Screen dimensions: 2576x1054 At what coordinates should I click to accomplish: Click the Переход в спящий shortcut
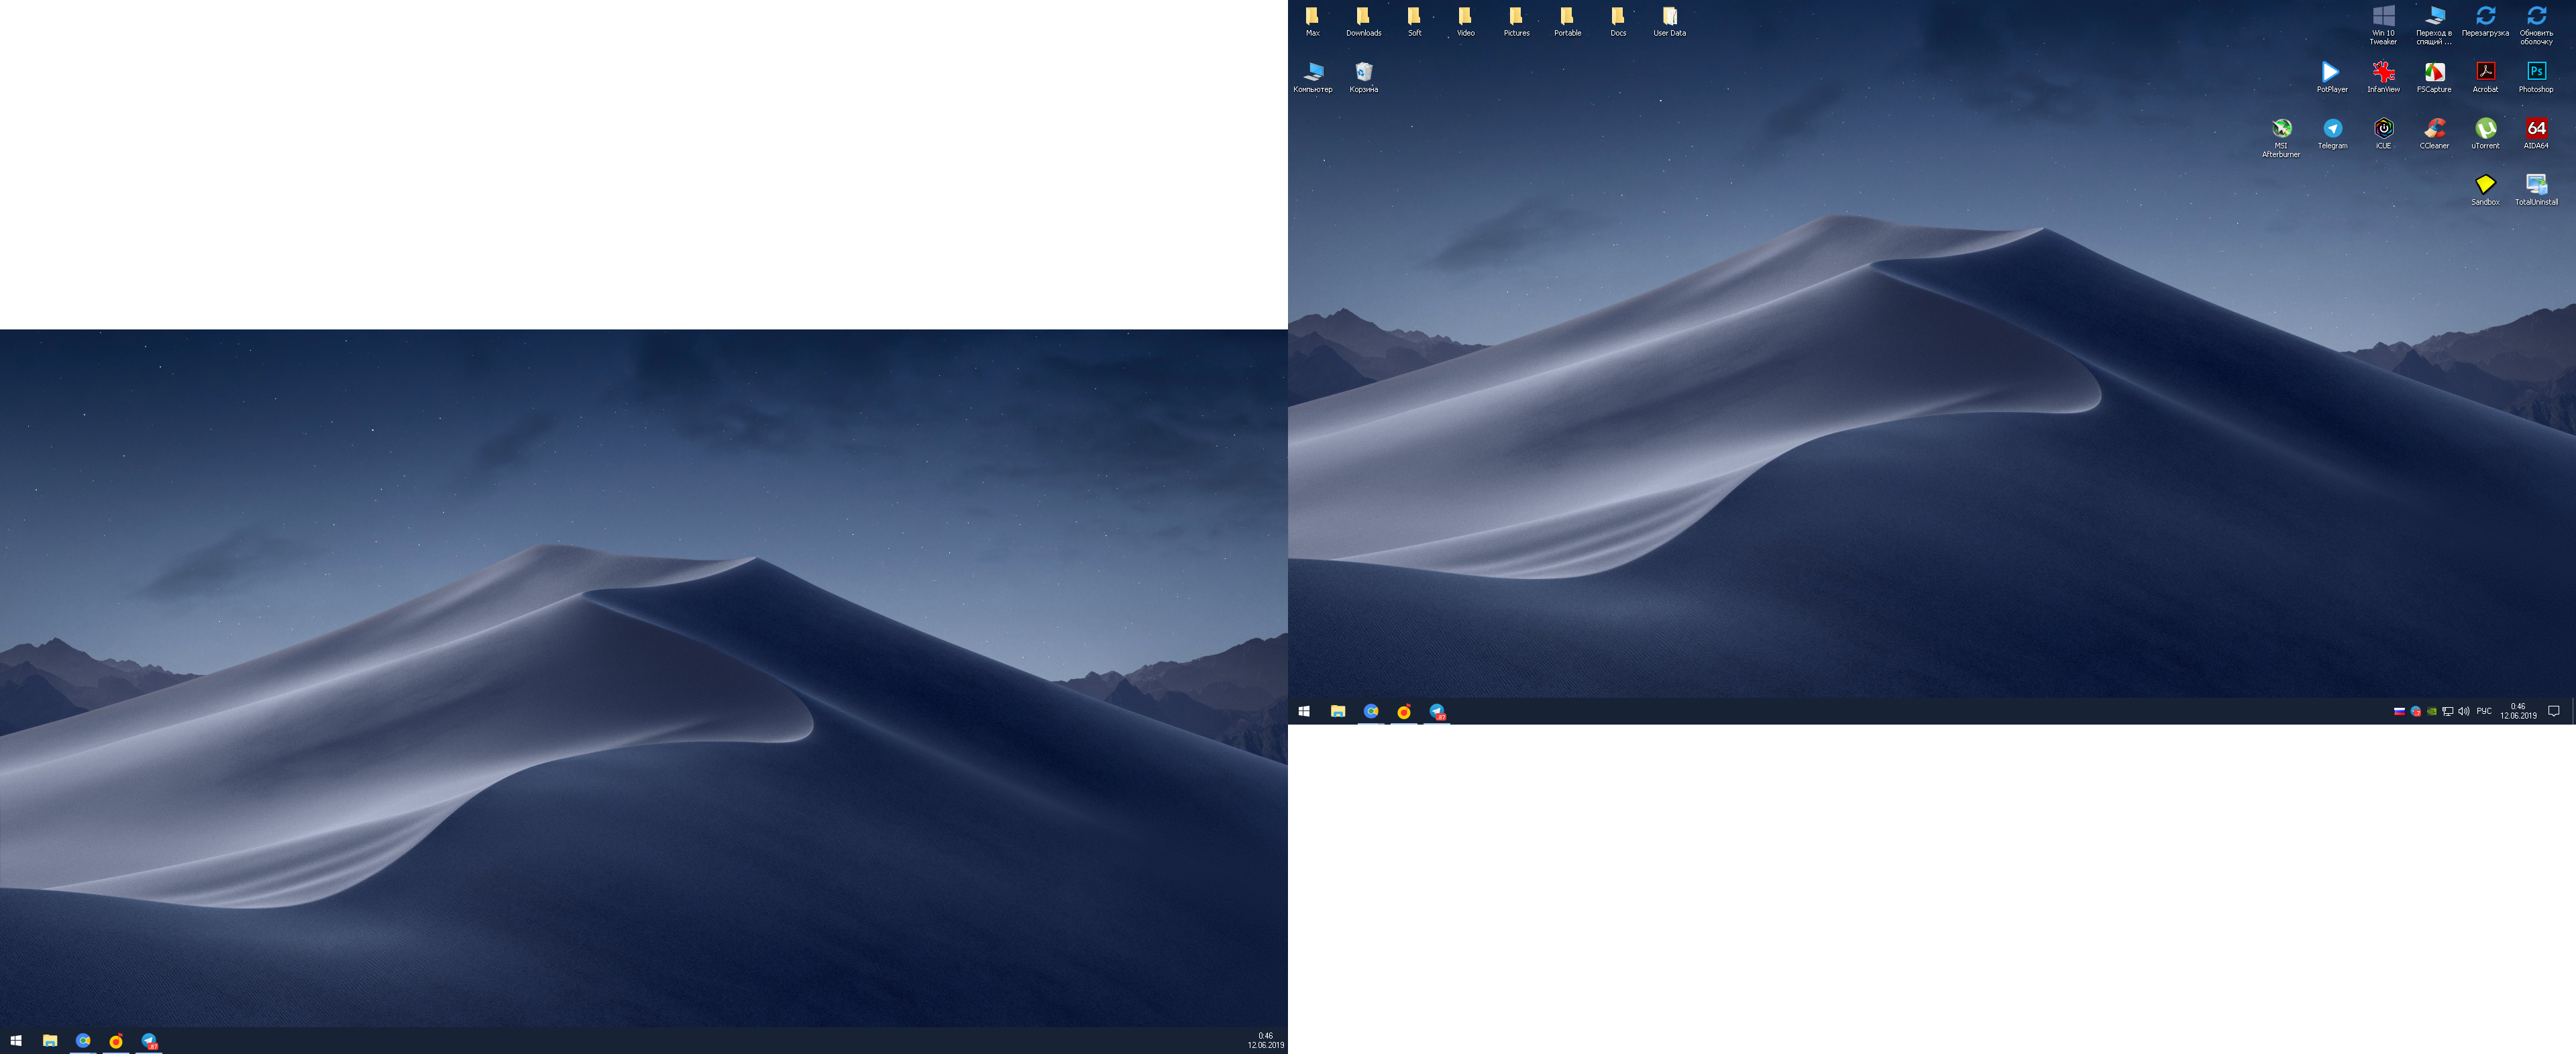2434,26
